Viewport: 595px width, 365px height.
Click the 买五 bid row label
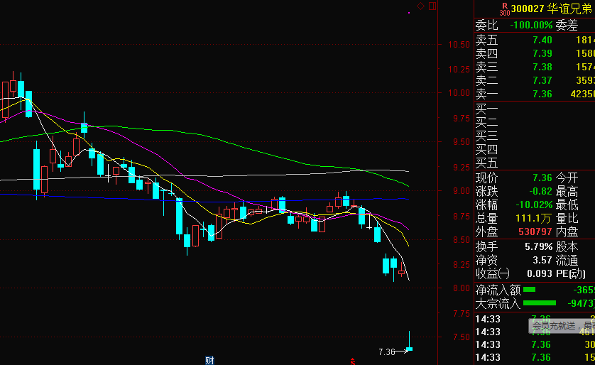487,163
